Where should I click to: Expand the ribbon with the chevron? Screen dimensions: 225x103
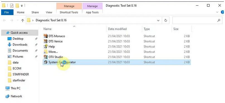click(217, 12)
